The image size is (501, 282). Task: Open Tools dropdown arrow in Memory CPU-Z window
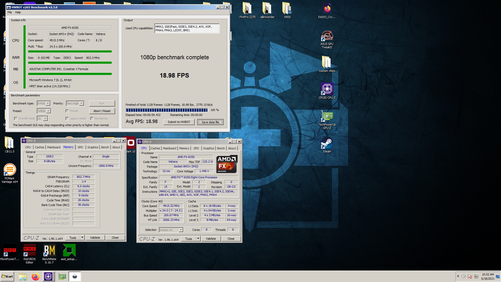(x=82, y=238)
